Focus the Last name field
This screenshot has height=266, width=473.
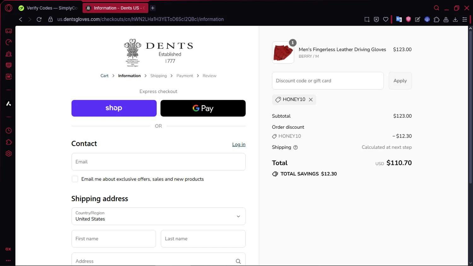click(203, 239)
